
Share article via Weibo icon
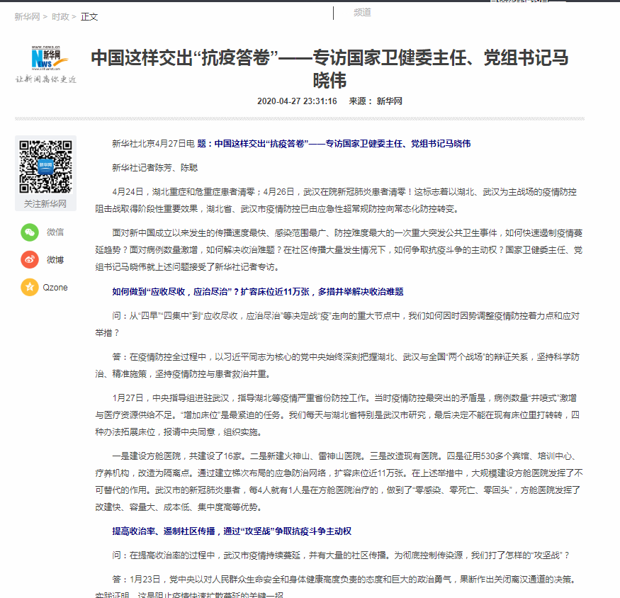pos(30,259)
